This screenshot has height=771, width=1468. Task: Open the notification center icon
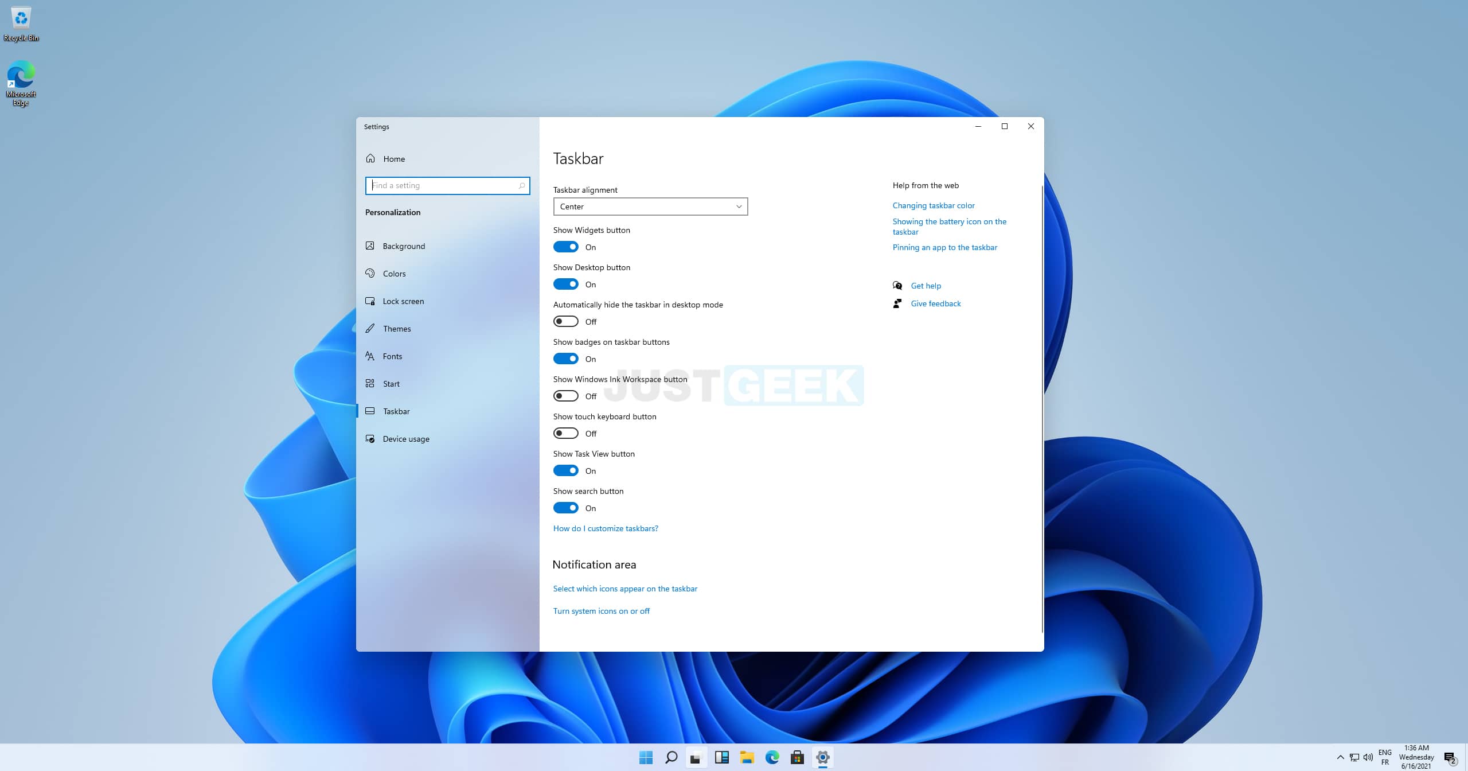[x=1450, y=759]
